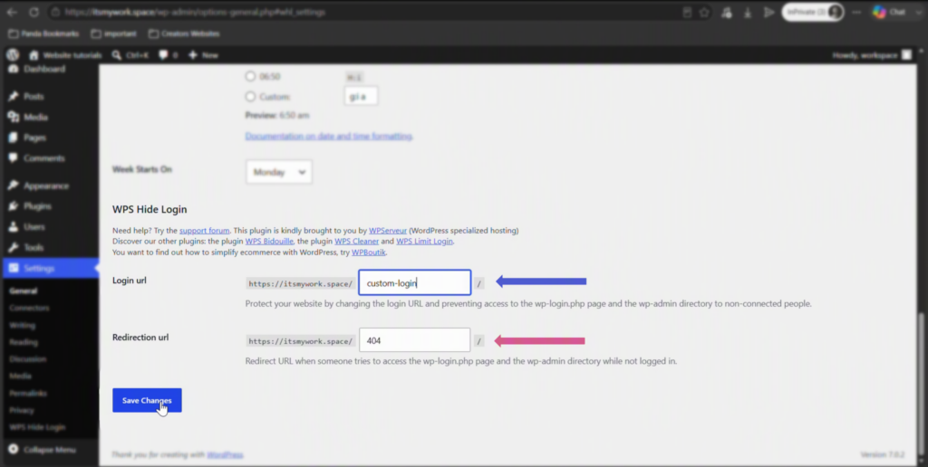The image size is (928, 467).
Task: Click the person icon next to Users
Action: [13, 227]
